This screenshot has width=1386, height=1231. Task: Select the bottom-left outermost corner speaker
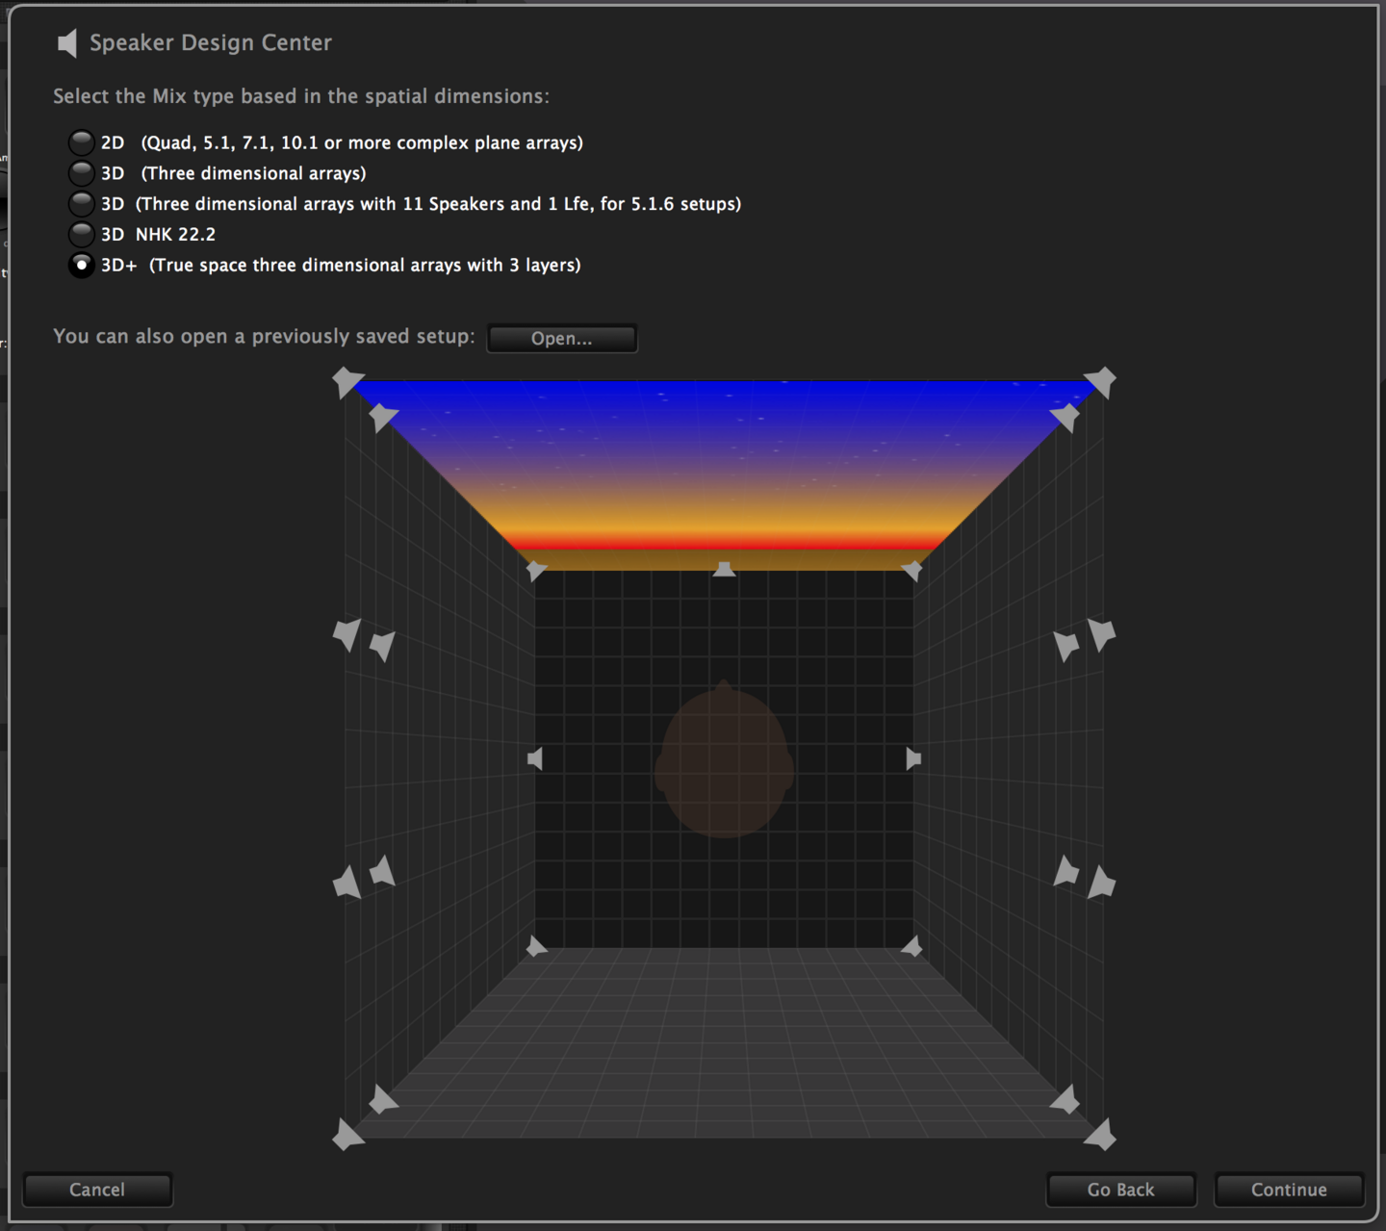coord(346,1136)
